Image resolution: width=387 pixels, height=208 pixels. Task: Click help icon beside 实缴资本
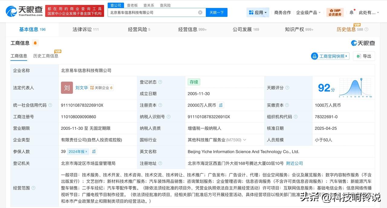287,105
